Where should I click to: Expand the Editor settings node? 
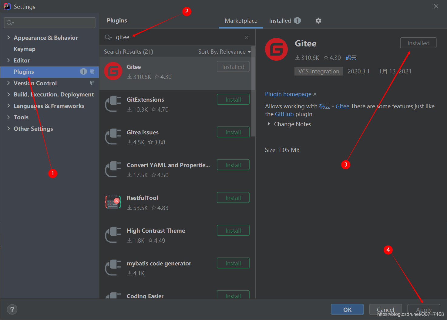coord(8,60)
